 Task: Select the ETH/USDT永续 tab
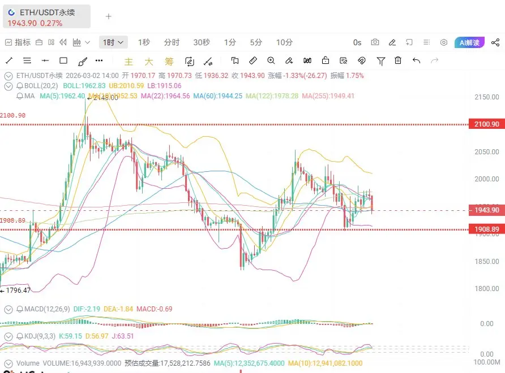pyautogui.click(x=46, y=17)
